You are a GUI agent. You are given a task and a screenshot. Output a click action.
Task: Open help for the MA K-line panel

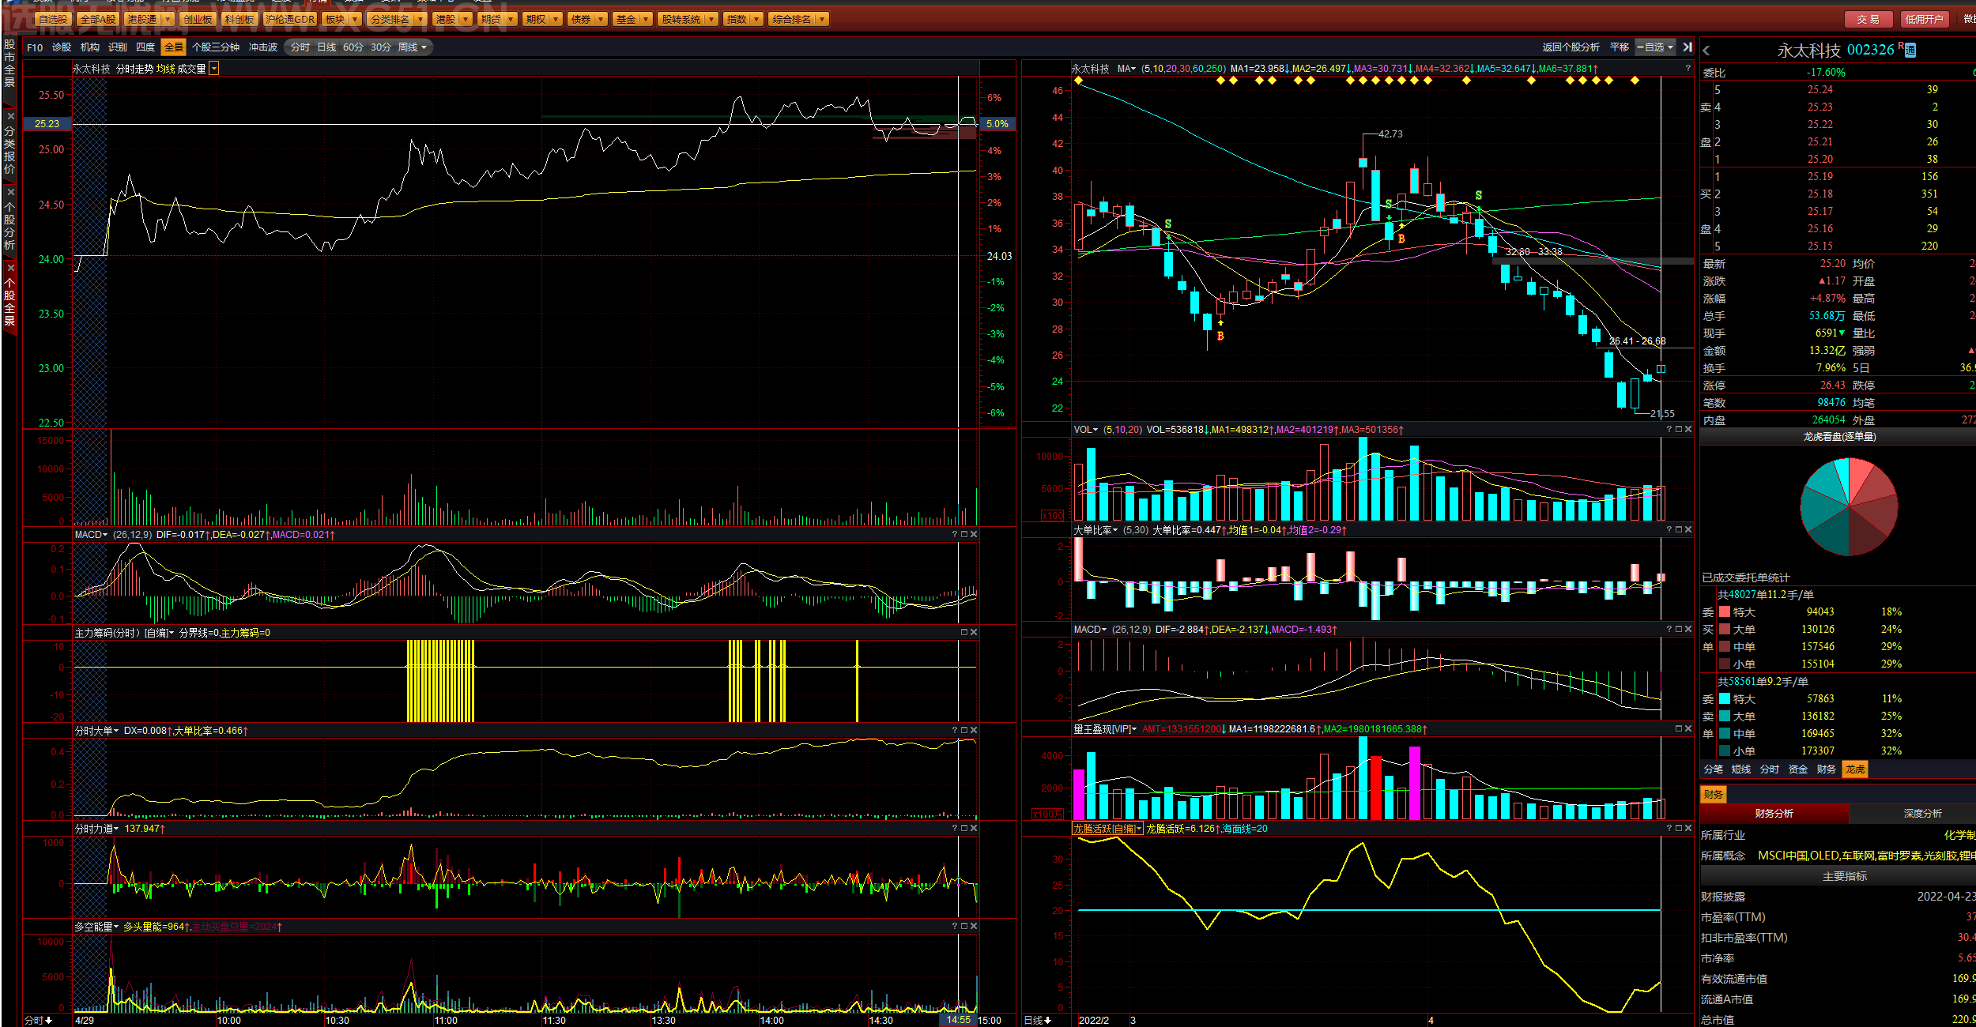(x=1688, y=69)
